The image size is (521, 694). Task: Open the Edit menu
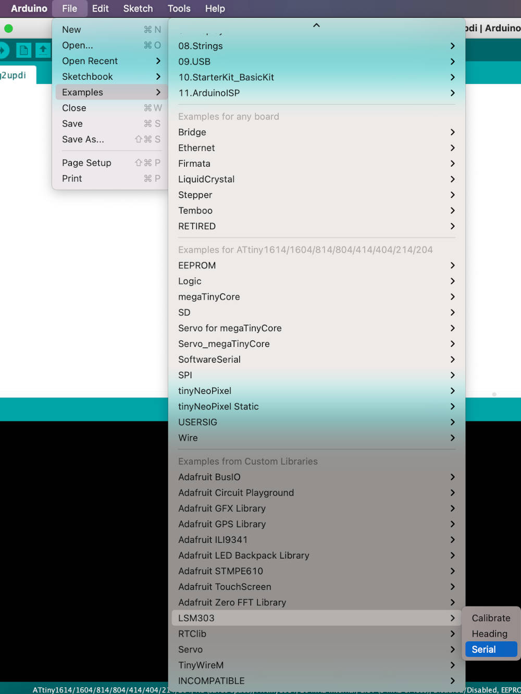pos(100,8)
